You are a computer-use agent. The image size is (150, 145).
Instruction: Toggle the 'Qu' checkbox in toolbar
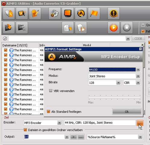(143, 25)
